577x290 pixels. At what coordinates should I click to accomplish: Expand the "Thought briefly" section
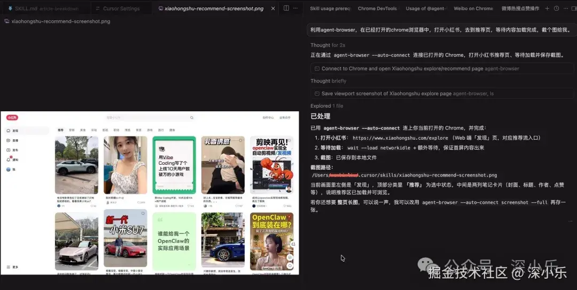tap(328, 81)
